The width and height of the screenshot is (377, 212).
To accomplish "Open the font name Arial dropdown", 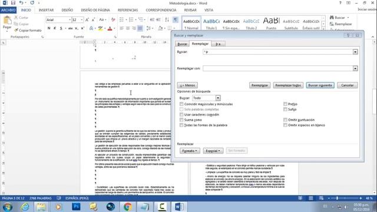I will click(70, 19).
